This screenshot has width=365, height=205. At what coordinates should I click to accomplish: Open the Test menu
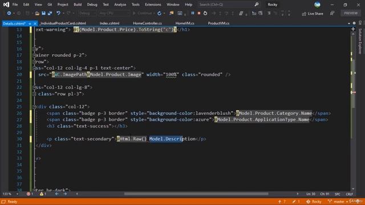[x=106, y=5]
